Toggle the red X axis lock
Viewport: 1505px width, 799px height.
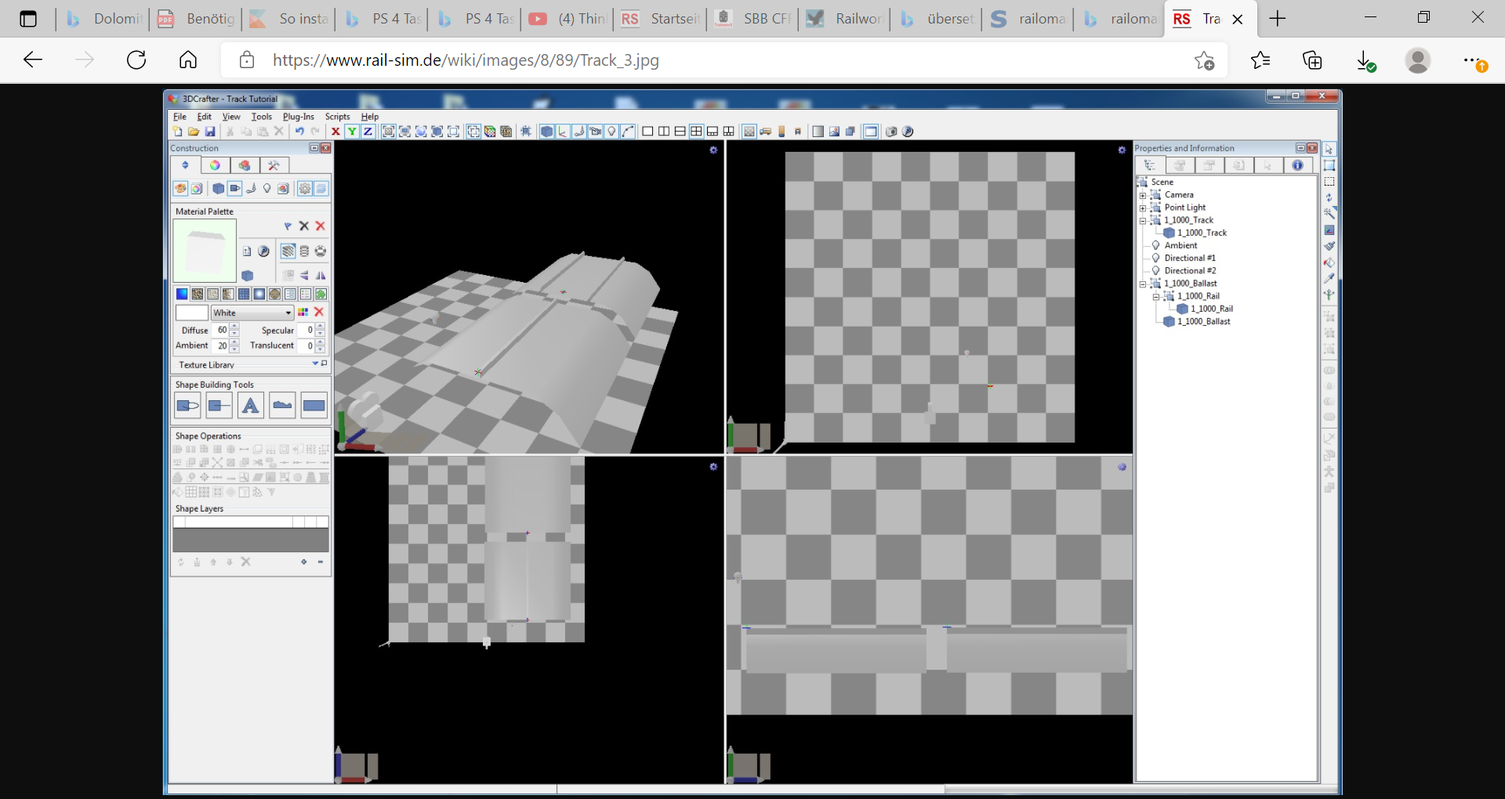pos(335,132)
